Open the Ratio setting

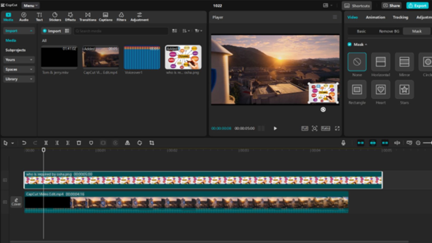(x=326, y=128)
